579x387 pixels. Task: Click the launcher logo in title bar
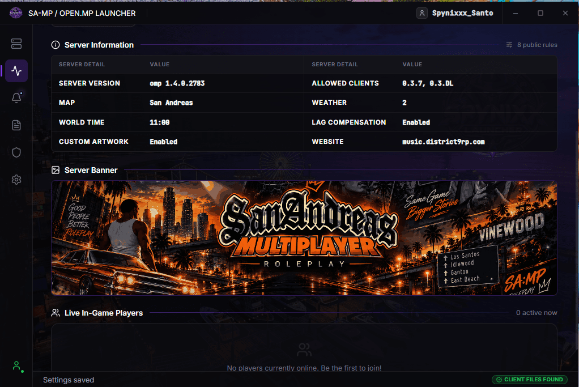tap(16, 13)
